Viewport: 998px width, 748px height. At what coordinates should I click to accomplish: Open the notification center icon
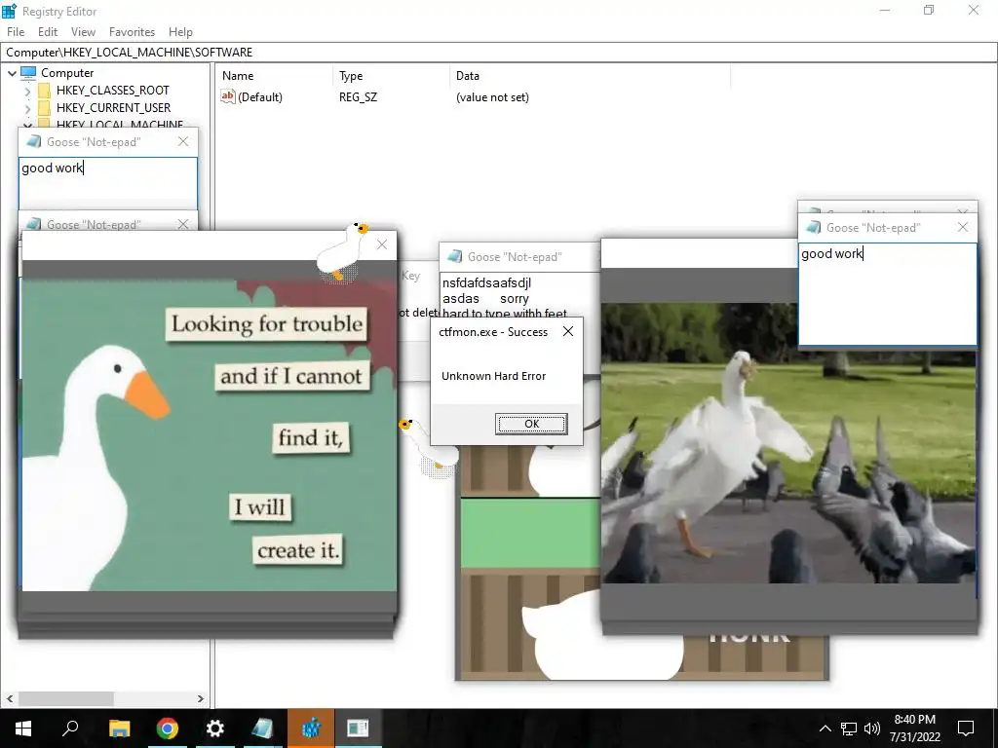point(966,729)
